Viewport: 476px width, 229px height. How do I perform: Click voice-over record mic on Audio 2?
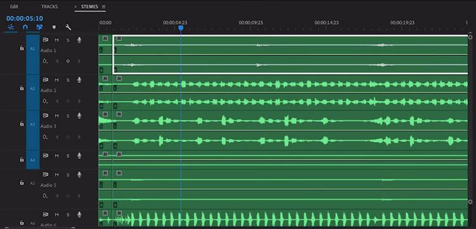79,80
